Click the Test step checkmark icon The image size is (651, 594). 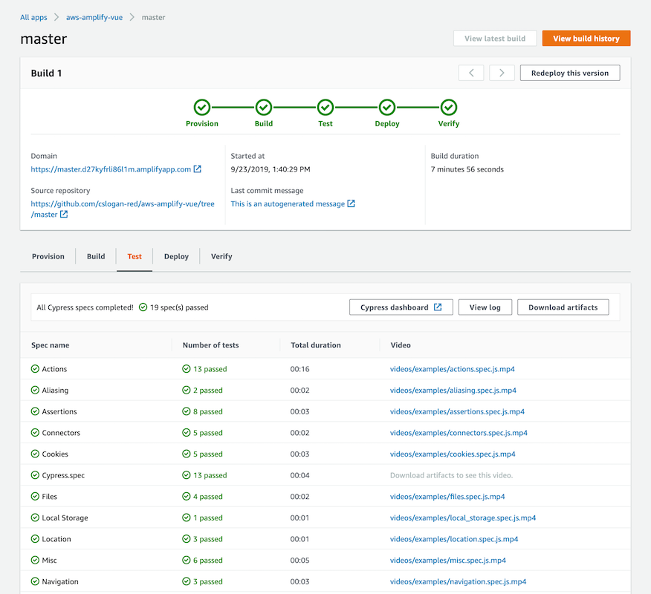coord(325,108)
